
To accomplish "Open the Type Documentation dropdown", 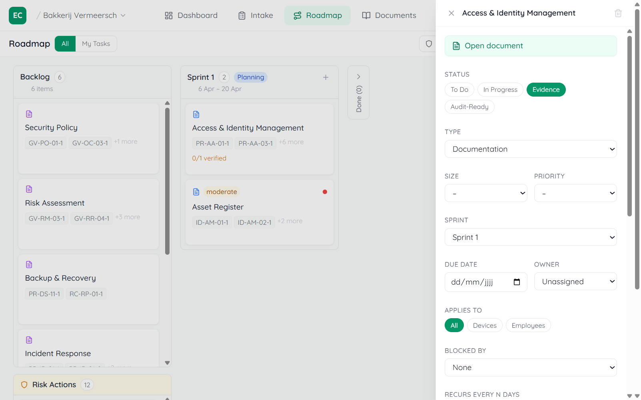I will click(x=530, y=149).
